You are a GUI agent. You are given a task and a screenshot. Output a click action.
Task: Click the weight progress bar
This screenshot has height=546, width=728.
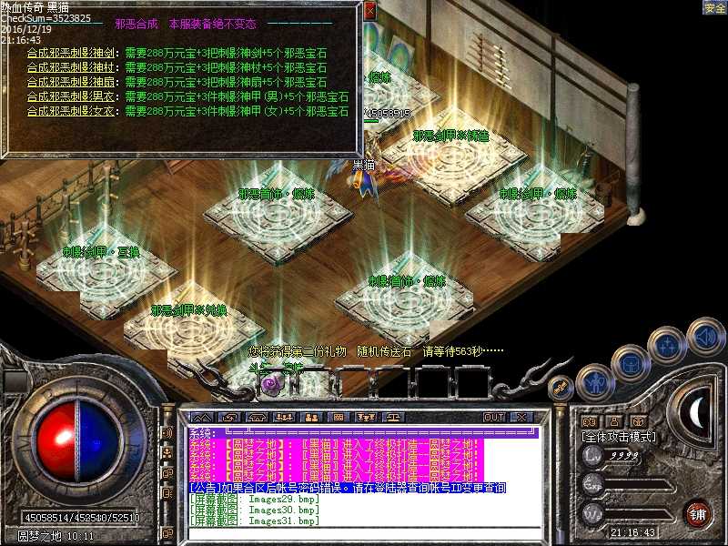pos(640,514)
